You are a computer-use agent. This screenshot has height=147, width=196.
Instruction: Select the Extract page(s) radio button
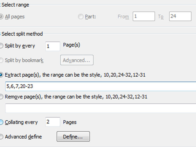click(x=1, y=75)
